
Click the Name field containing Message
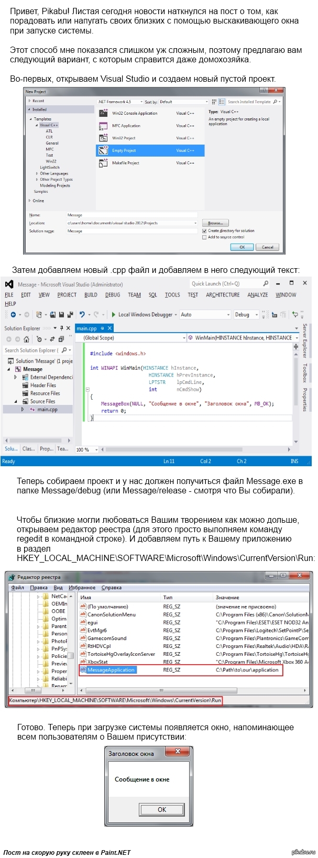click(132, 215)
